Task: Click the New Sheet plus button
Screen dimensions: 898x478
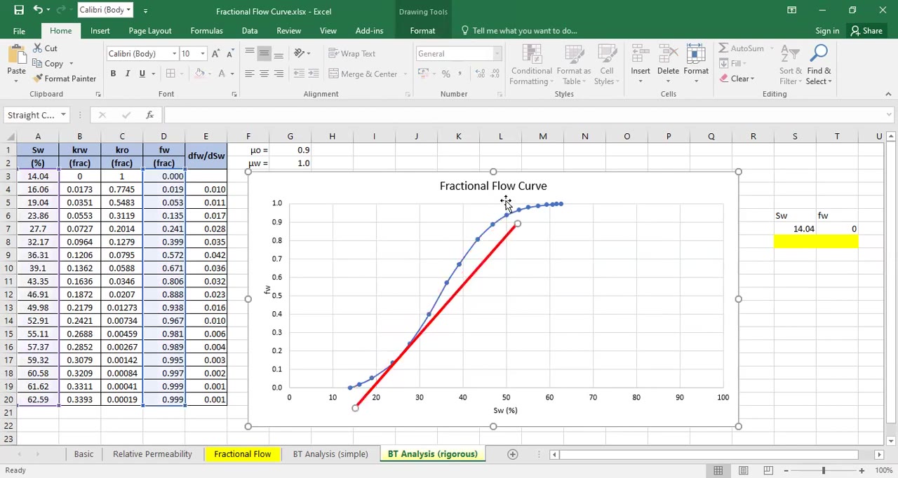Action: (513, 454)
